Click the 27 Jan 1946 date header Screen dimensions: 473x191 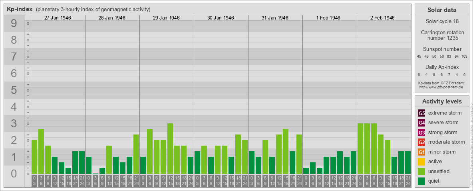(58, 18)
